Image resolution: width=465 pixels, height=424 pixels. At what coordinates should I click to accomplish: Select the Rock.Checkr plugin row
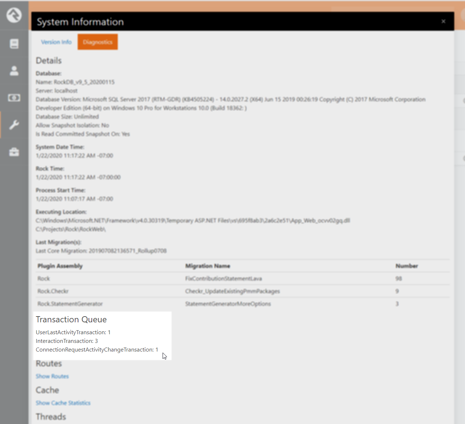point(243,291)
